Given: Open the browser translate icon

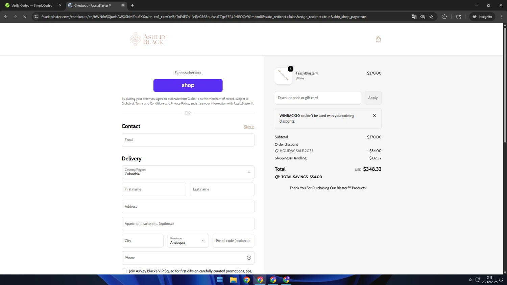Looking at the screenshot, I should pyautogui.click(x=414, y=17).
